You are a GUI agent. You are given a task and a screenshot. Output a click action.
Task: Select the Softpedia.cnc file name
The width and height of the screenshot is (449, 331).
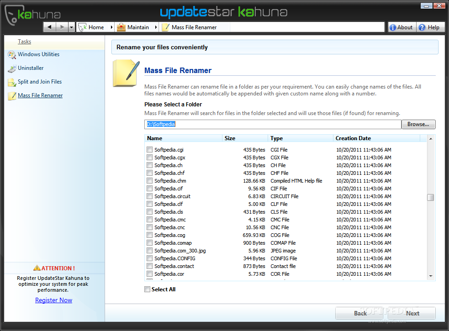coord(169,227)
